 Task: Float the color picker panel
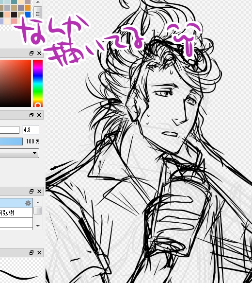[31, 53]
